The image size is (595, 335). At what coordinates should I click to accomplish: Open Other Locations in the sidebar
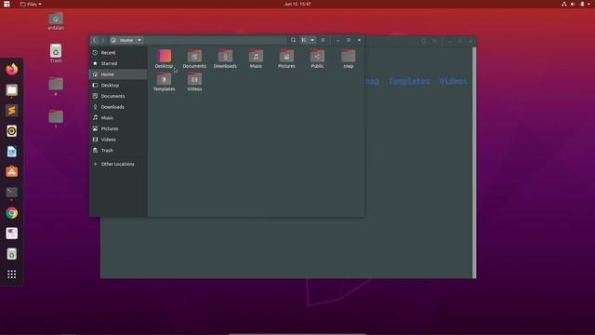point(118,164)
